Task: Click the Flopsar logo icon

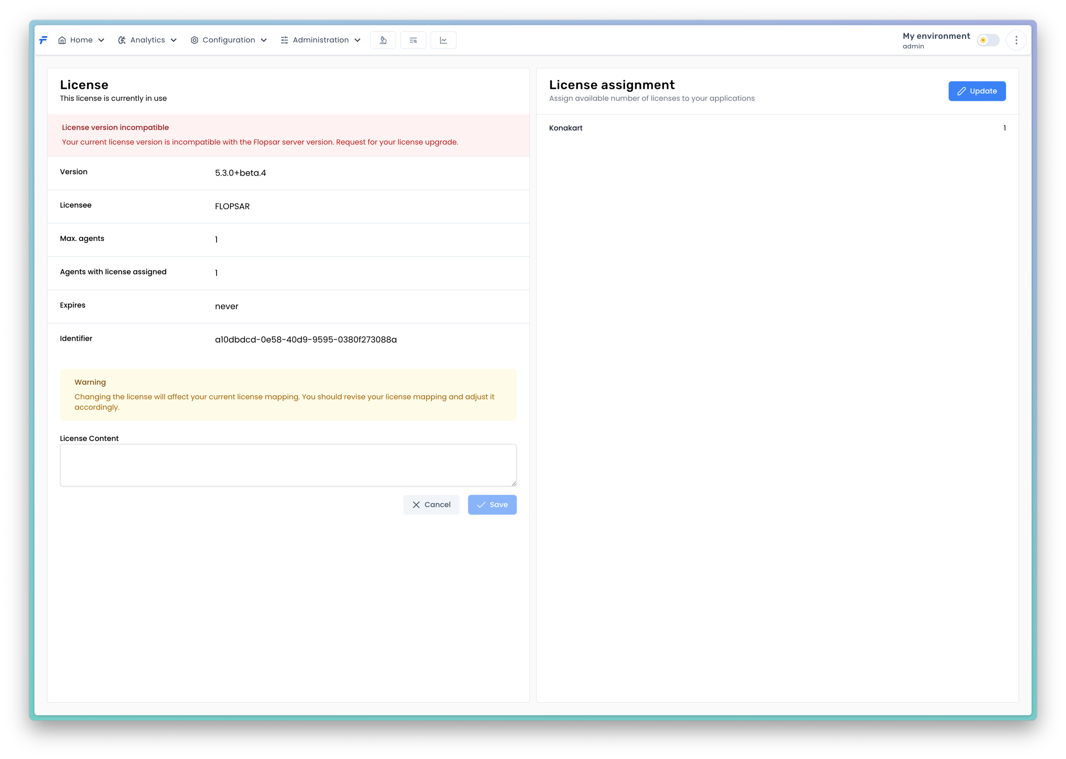Action: point(43,40)
